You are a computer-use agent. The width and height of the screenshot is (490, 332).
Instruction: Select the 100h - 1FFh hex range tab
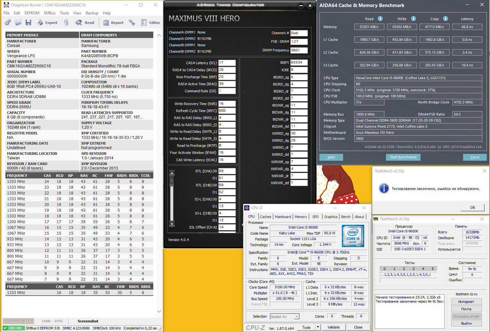52,321
